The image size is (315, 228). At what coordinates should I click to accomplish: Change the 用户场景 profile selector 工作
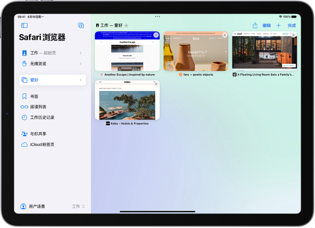pyautogui.click(x=78, y=206)
